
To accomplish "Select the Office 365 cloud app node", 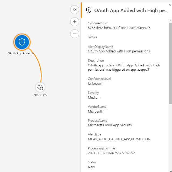I will (40, 87).
